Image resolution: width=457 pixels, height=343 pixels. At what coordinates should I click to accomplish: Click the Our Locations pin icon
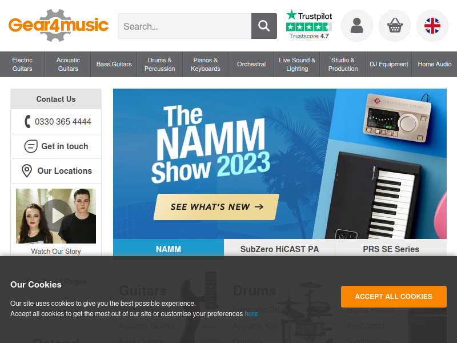27,170
